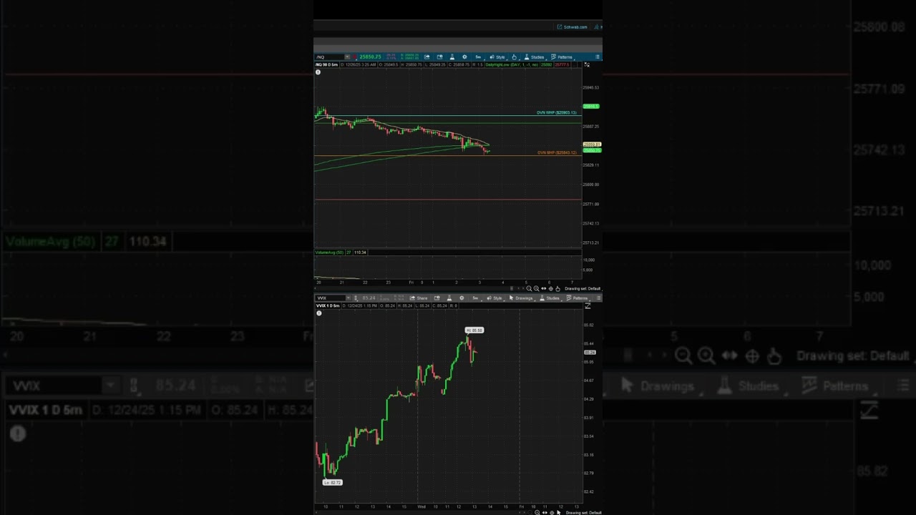Screen dimensions: 916x515
Task: Click the /NQ chart's bottom-bar drawing hand icon
Action: pyautogui.click(x=557, y=288)
